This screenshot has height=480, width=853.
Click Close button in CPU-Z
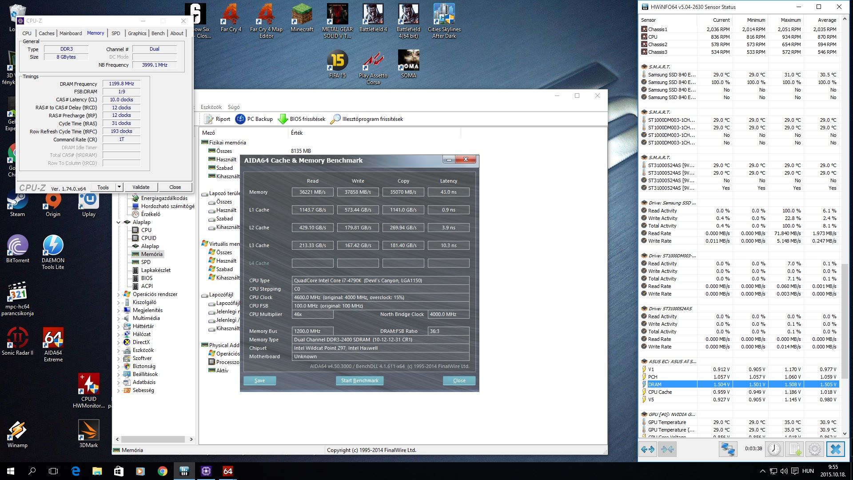(x=175, y=187)
